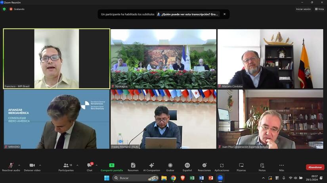Open the Resumen meeting summary
Viewport: 327px width, 183px height.
[133, 166]
